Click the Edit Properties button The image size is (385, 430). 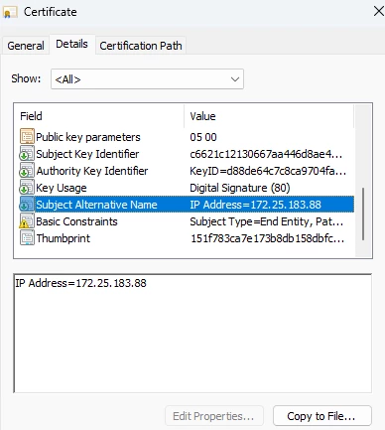tap(214, 416)
